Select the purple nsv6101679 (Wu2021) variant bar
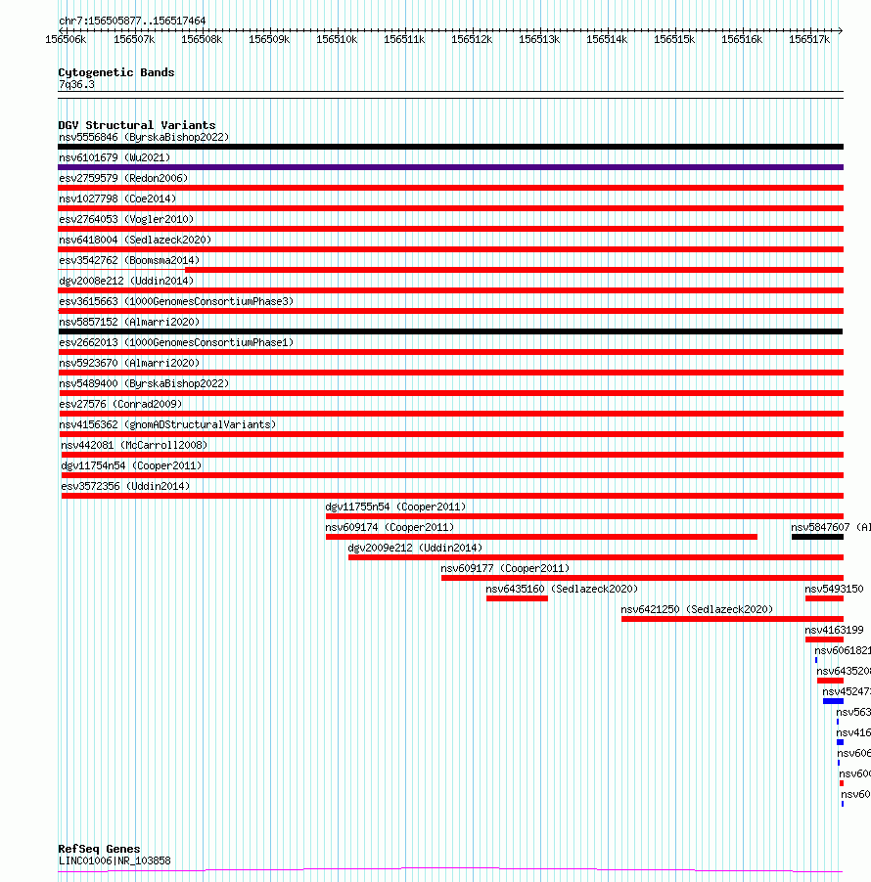 450,167
